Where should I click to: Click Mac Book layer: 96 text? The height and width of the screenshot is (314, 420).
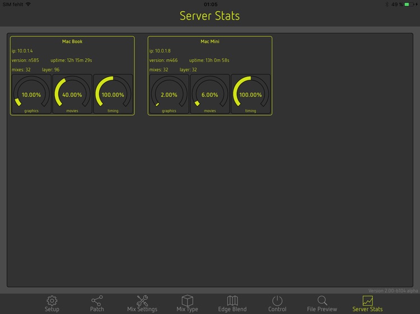coord(50,70)
